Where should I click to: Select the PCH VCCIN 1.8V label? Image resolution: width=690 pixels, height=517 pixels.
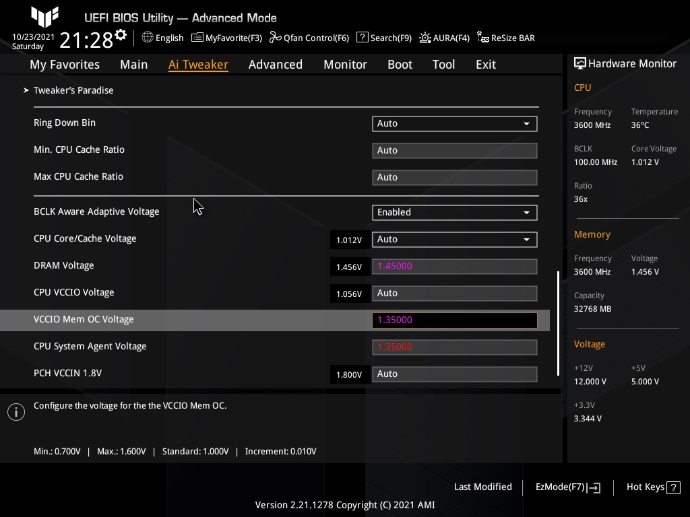(x=68, y=373)
